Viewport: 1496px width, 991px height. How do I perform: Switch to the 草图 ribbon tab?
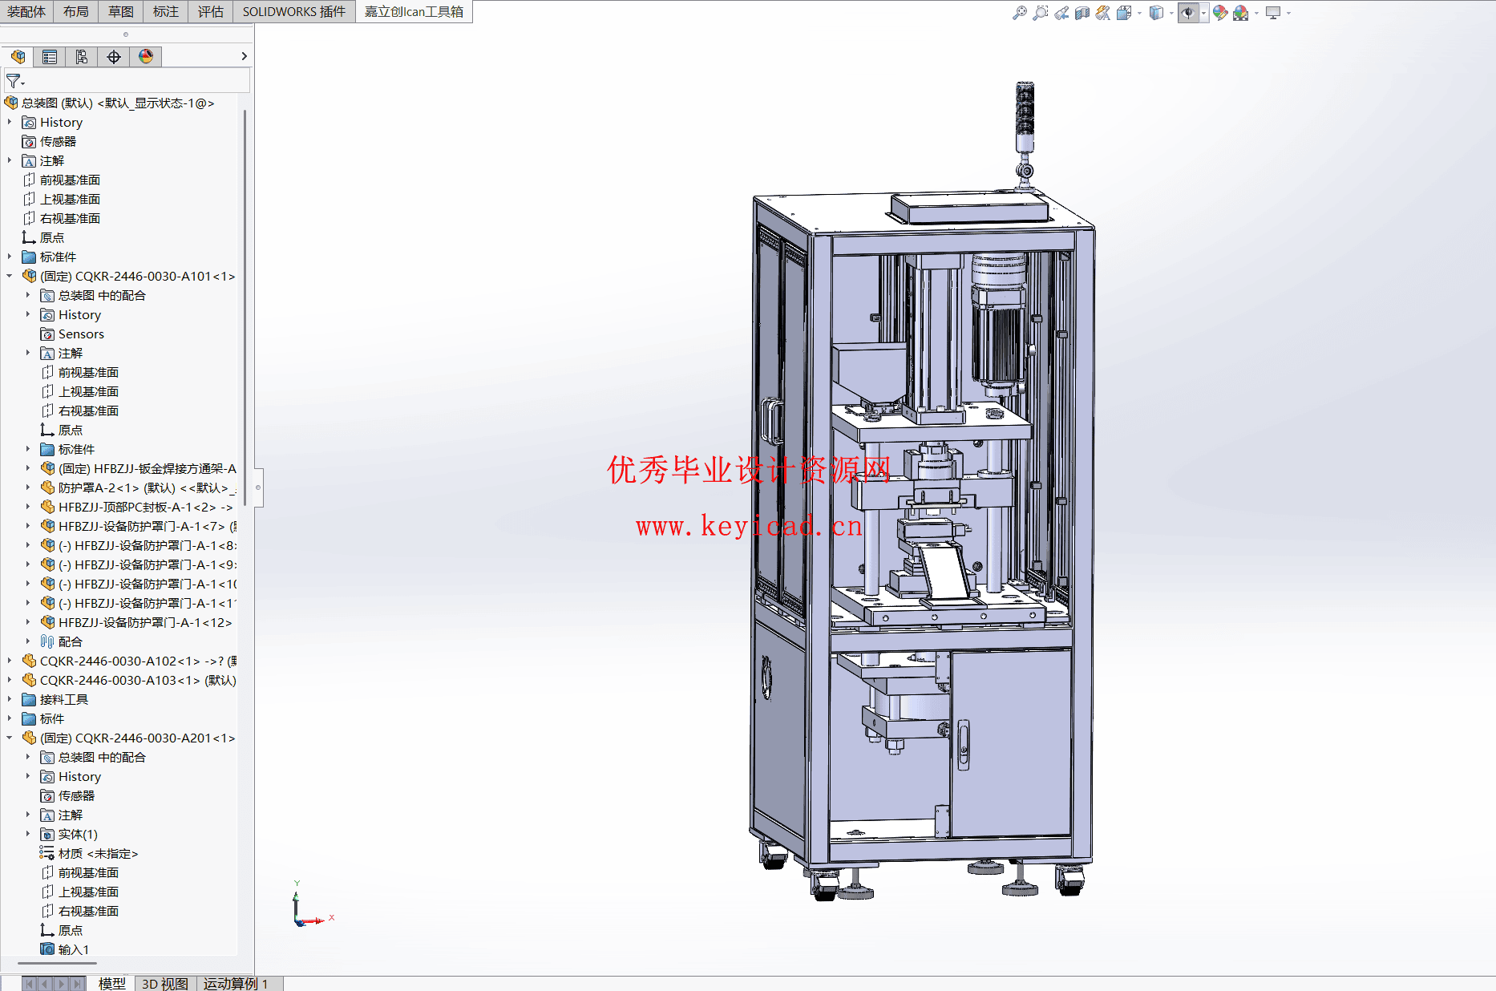click(121, 11)
